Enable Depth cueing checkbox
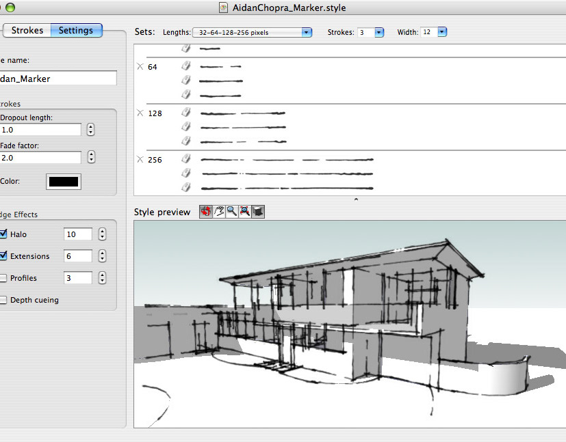The height and width of the screenshot is (442, 566). pyautogui.click(x=3, y=300)
